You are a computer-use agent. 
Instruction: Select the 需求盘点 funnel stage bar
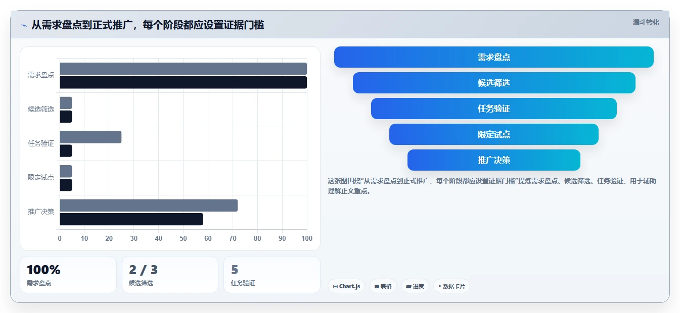[493, 57]
